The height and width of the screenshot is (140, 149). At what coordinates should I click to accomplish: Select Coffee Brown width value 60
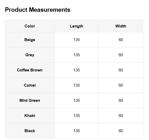click(121, 70)
